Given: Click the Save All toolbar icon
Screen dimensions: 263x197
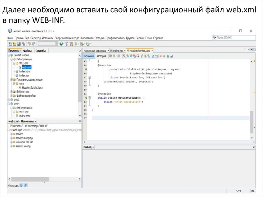Looking at the screenshot, I should (23, 44).
